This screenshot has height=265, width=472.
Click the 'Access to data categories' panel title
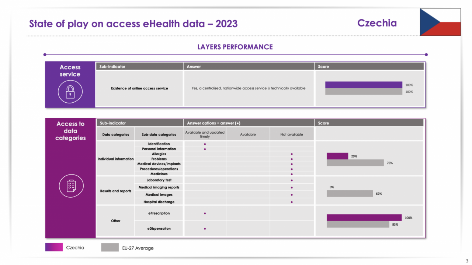70,131
